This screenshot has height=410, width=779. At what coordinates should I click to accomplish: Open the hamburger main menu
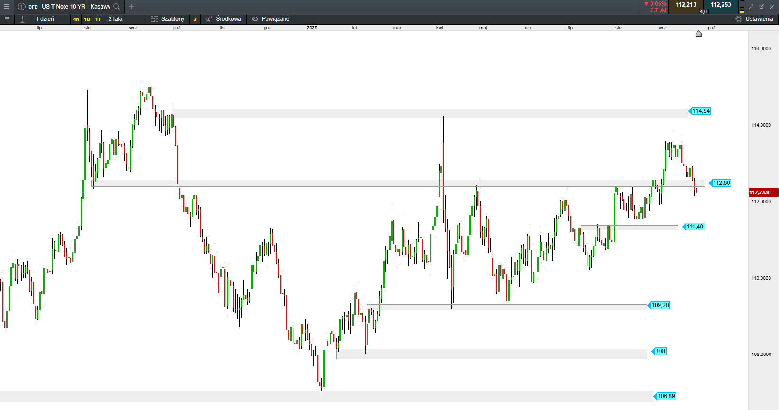pyautogui.click(x=7, y=7)
